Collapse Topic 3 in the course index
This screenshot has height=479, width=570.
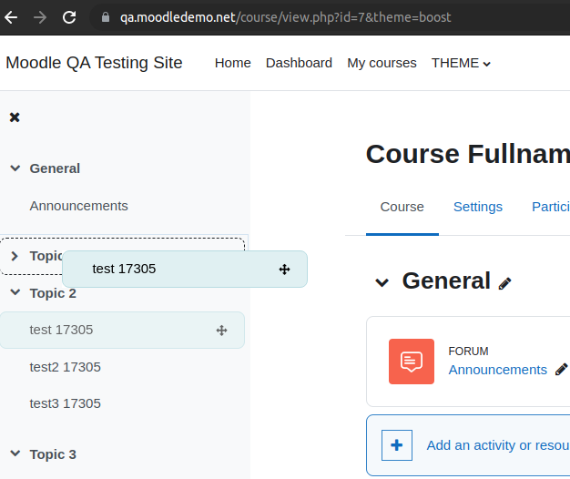15,454
